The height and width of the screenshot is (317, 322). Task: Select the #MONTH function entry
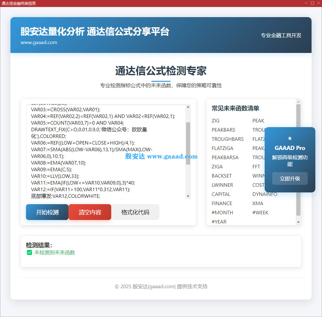click(222, 213)
